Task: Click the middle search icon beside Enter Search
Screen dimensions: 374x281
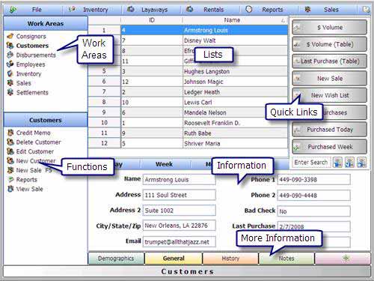Action: point(349,163)
